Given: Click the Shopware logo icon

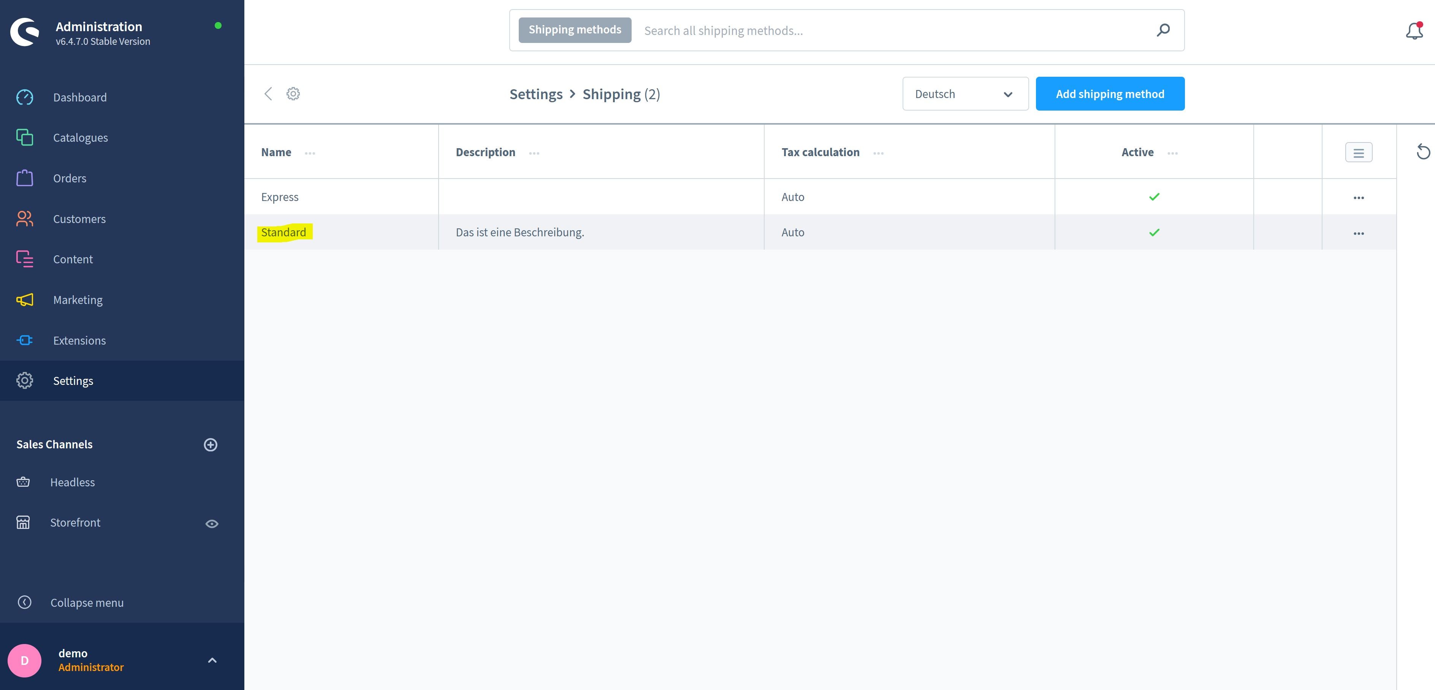Looking at the screenshot, I should (x=25, y=32).
